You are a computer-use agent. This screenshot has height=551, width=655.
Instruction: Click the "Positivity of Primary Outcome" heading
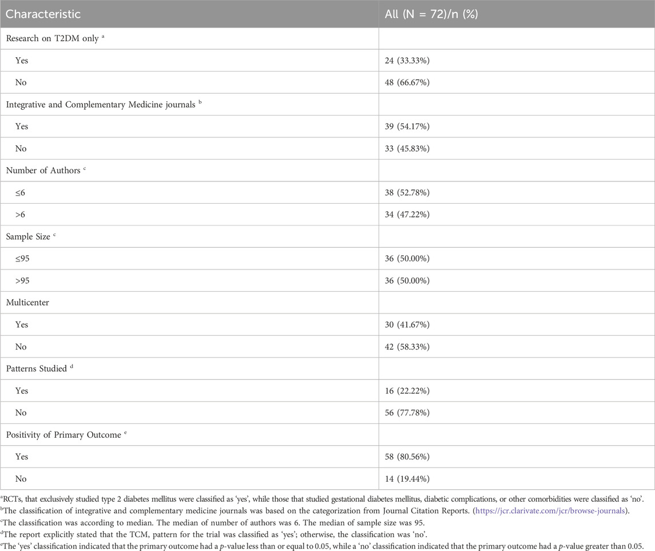66,434
